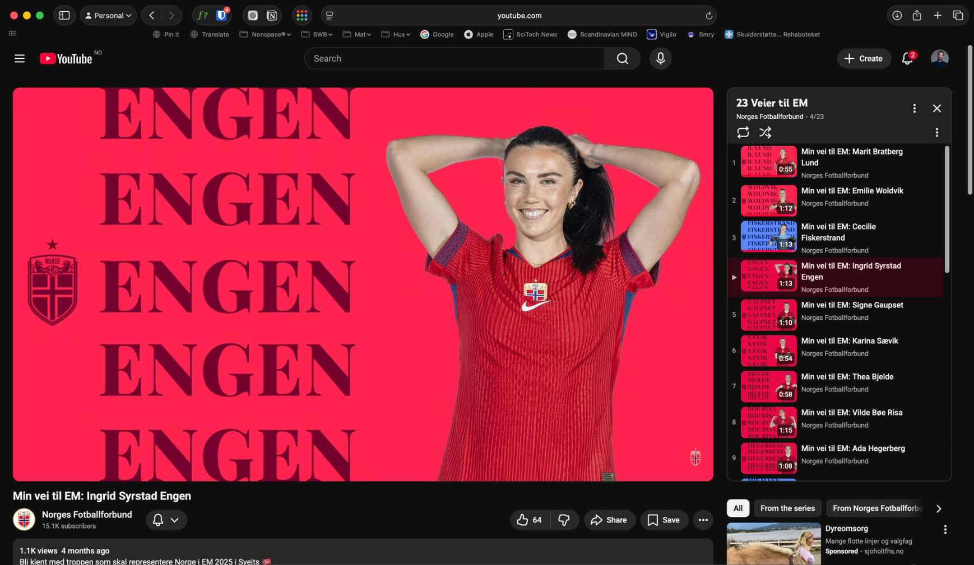Open the Scandinavian MIND bookmark
The height and width of the screenshot is (565, 974).
[602, 35]
